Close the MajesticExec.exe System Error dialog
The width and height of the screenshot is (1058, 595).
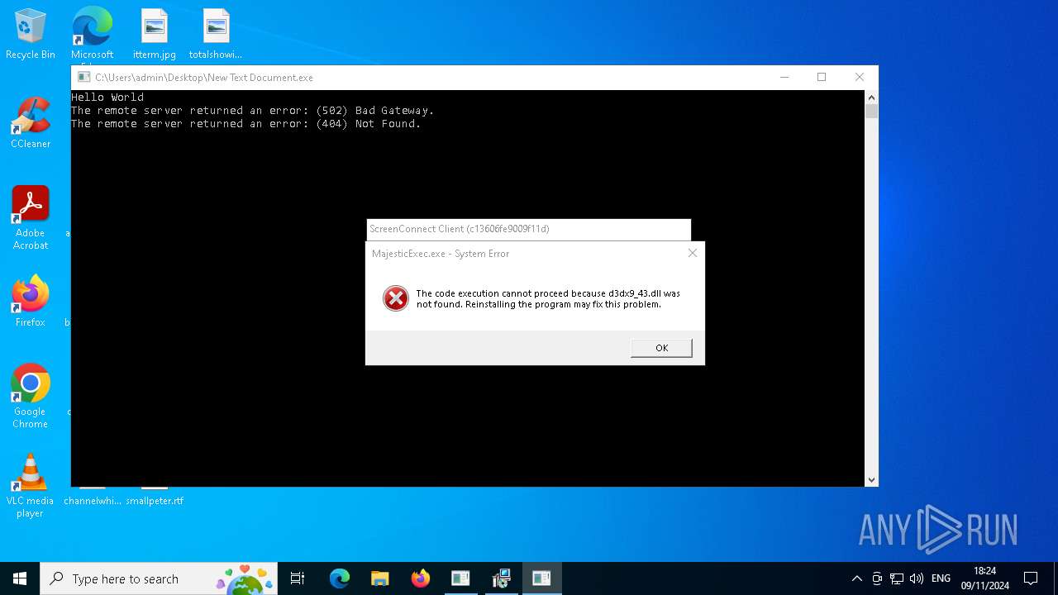coord(693,253)
